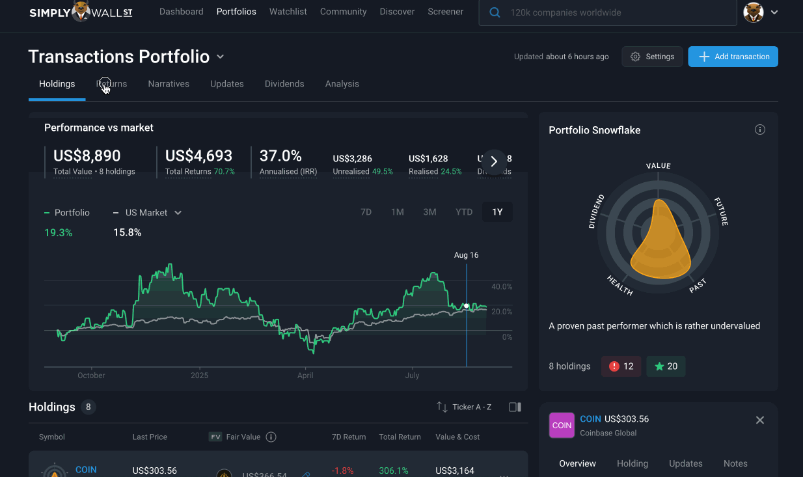Click the US$1,628 Realised stat
This screenshot has height=477, width=803.
tap(435, 165)
